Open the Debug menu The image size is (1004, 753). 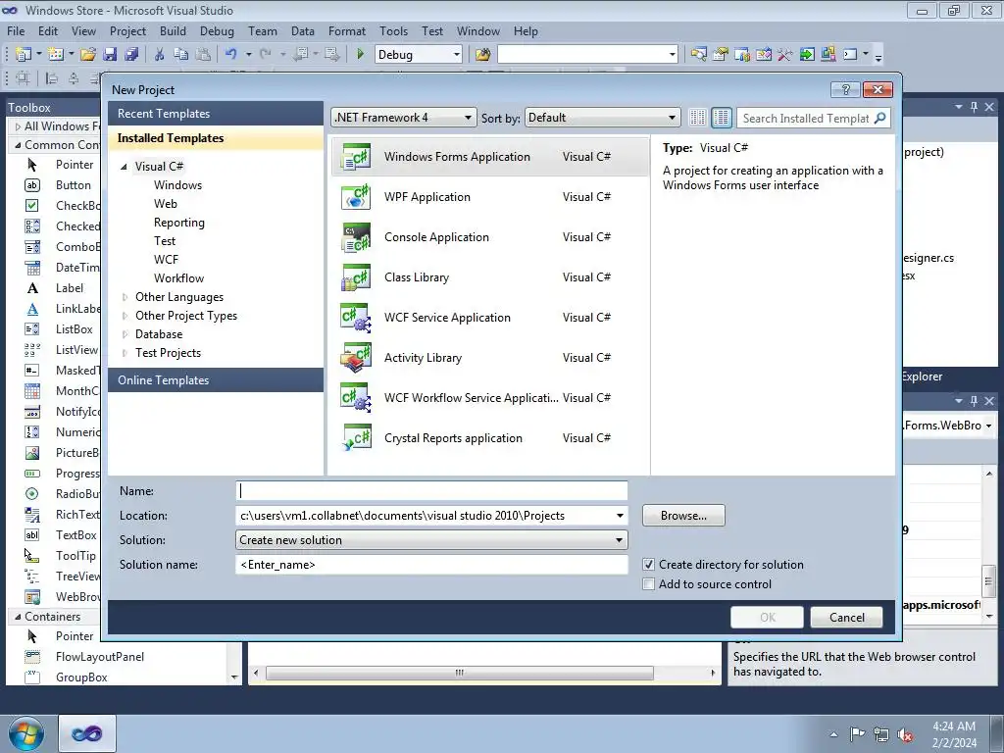coord(217,31)
